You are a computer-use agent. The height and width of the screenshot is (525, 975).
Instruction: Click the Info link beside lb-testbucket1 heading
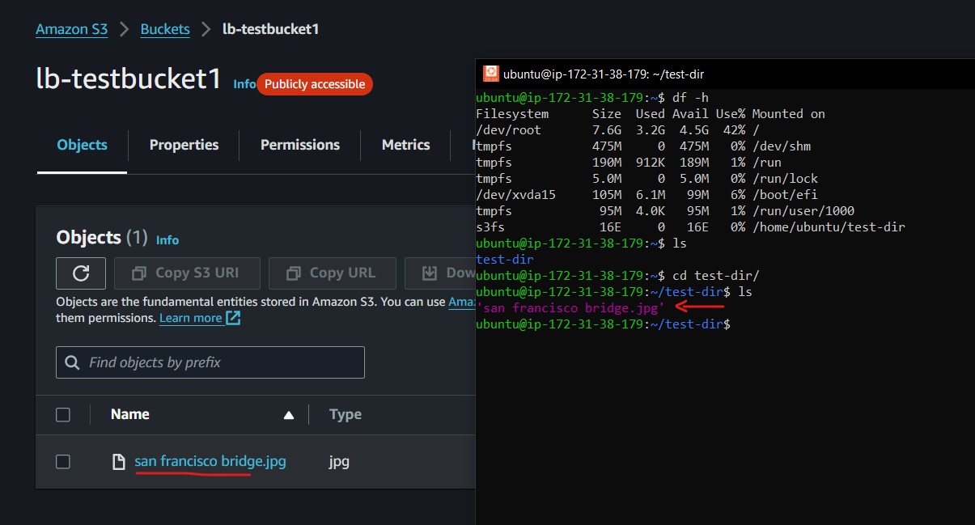coord(244,84)
